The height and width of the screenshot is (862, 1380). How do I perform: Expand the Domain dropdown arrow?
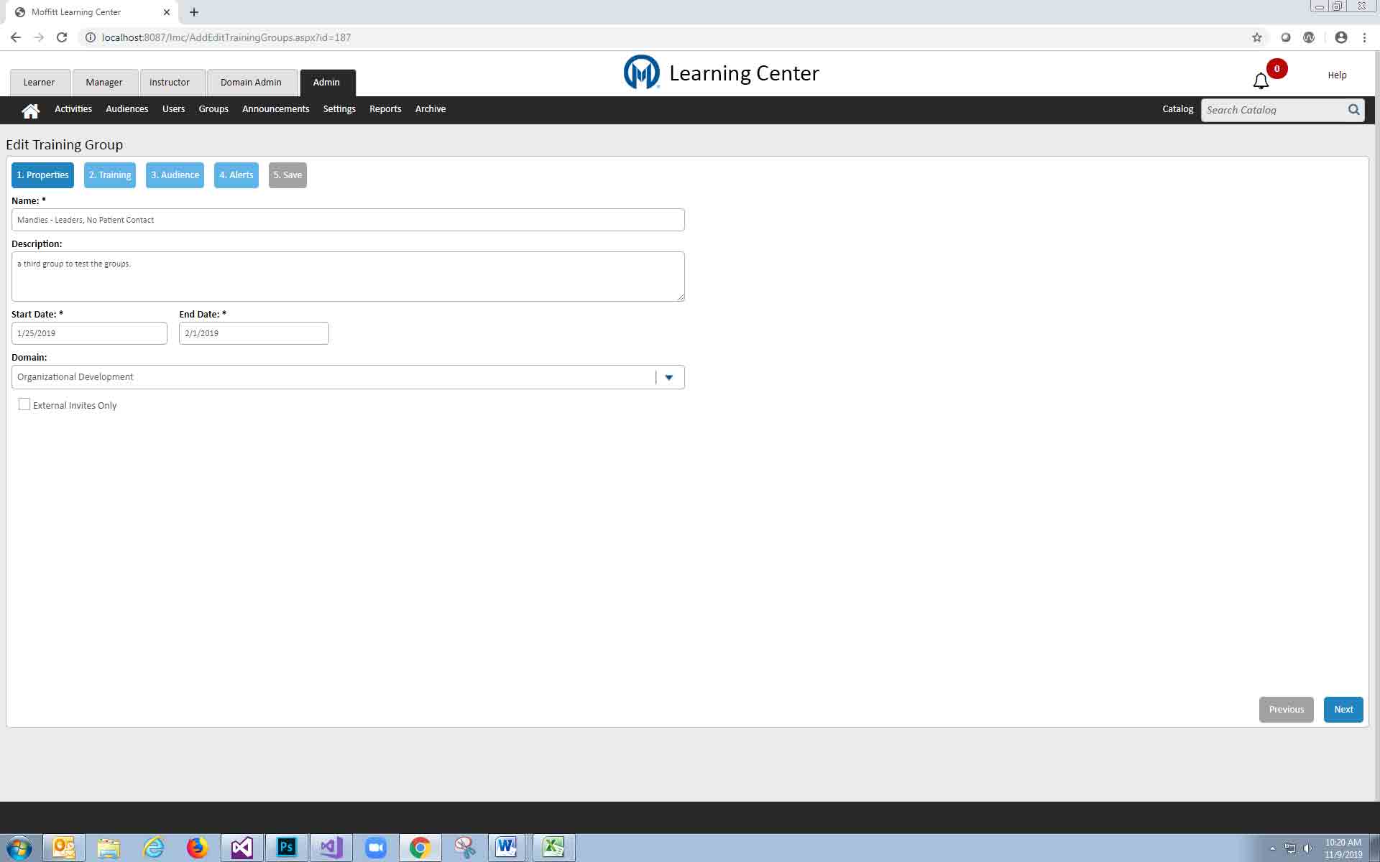click(x=668, y=377)
